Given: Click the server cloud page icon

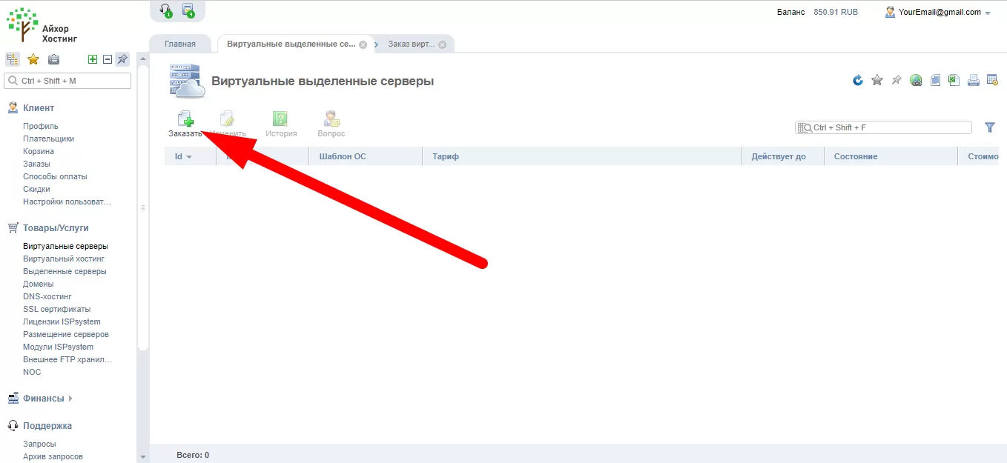Looking at the screenshot, I should point(186,81).
